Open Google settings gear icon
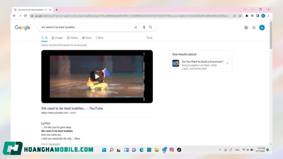This screenshot has width=283, height=159. (246, 28)
